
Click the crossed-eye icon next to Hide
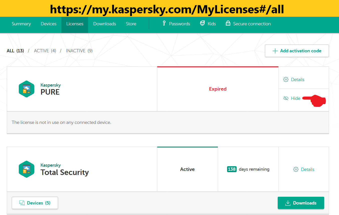pos(286,98)
